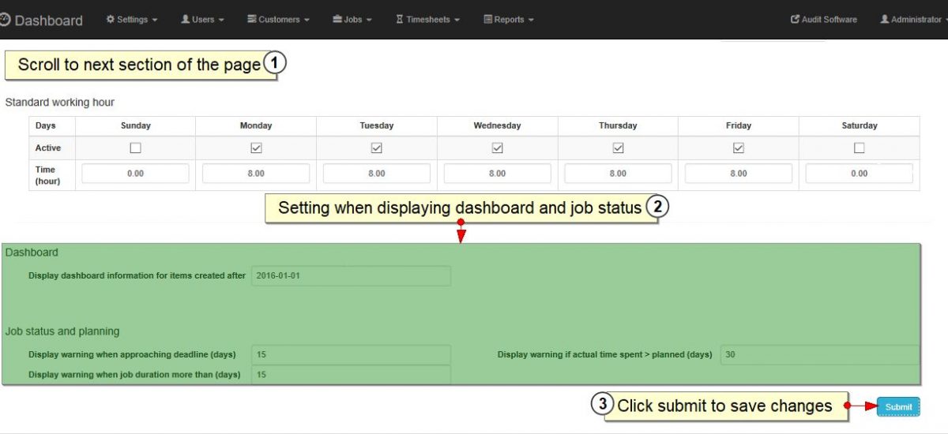Click the Users person icon
The image size is (948, 434).
(x=186, y=20)
